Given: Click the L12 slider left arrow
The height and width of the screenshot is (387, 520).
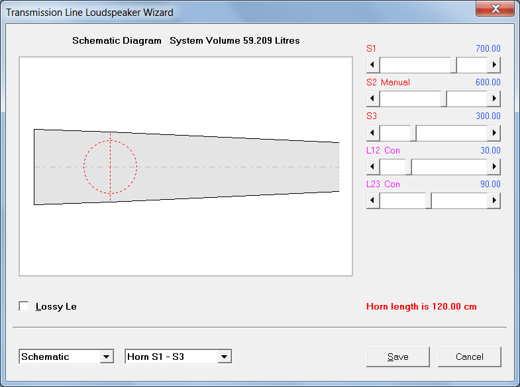Looking at the screenshot, I should 373,167.
